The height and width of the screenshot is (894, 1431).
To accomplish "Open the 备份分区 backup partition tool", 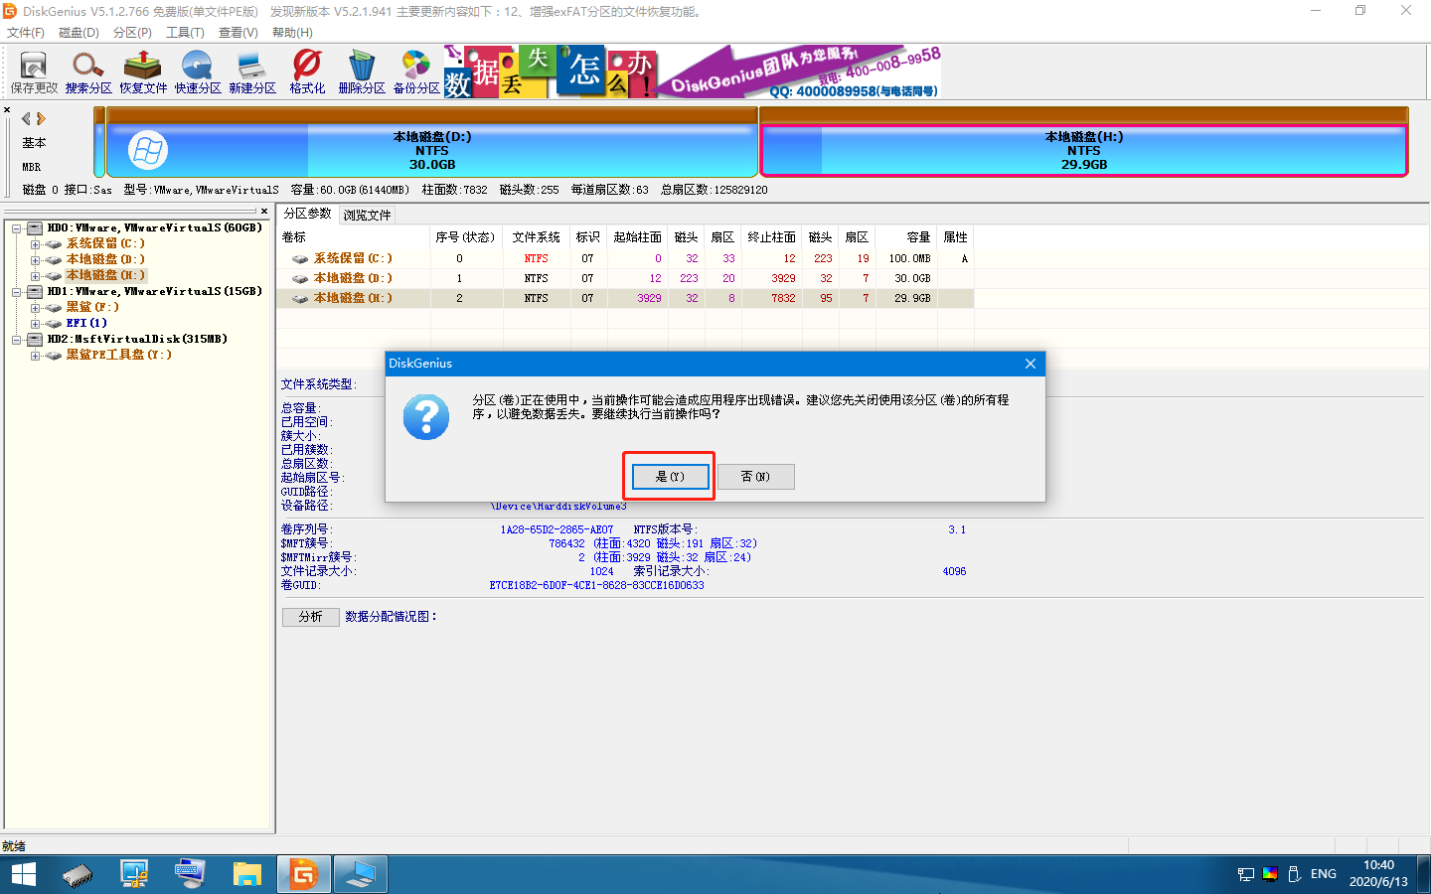I will click(416, 73).
